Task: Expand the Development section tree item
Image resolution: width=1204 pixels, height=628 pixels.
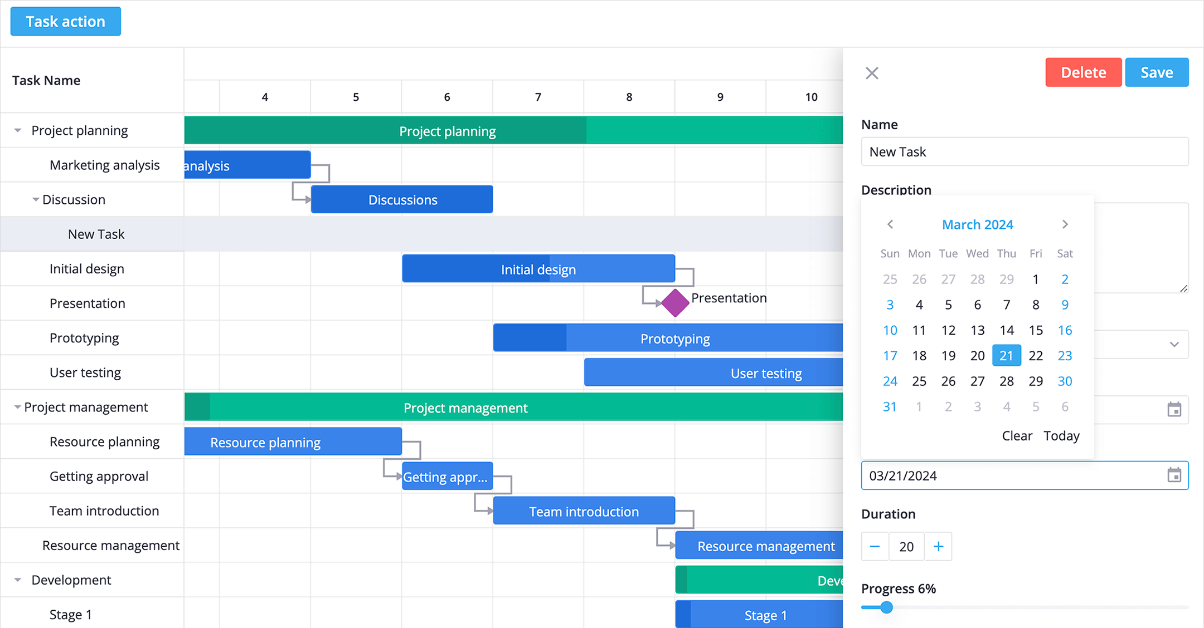Action: [x=17, y=580]
